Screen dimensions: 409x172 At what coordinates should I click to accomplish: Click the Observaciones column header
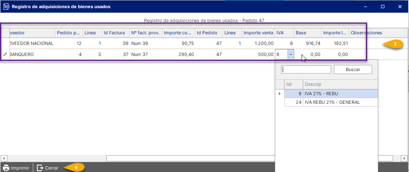click(378, 33)
